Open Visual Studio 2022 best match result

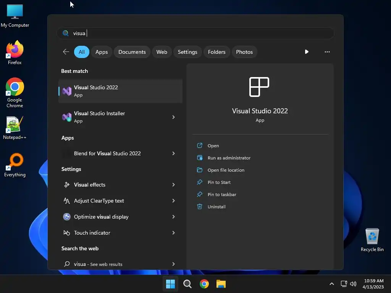tap(120, 91)
